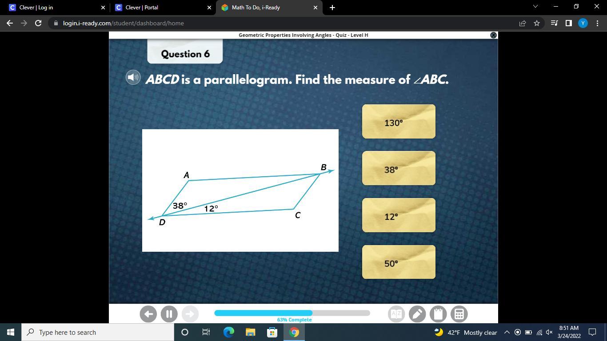Switch to the Clever Log in tab

tap(56, 8)
